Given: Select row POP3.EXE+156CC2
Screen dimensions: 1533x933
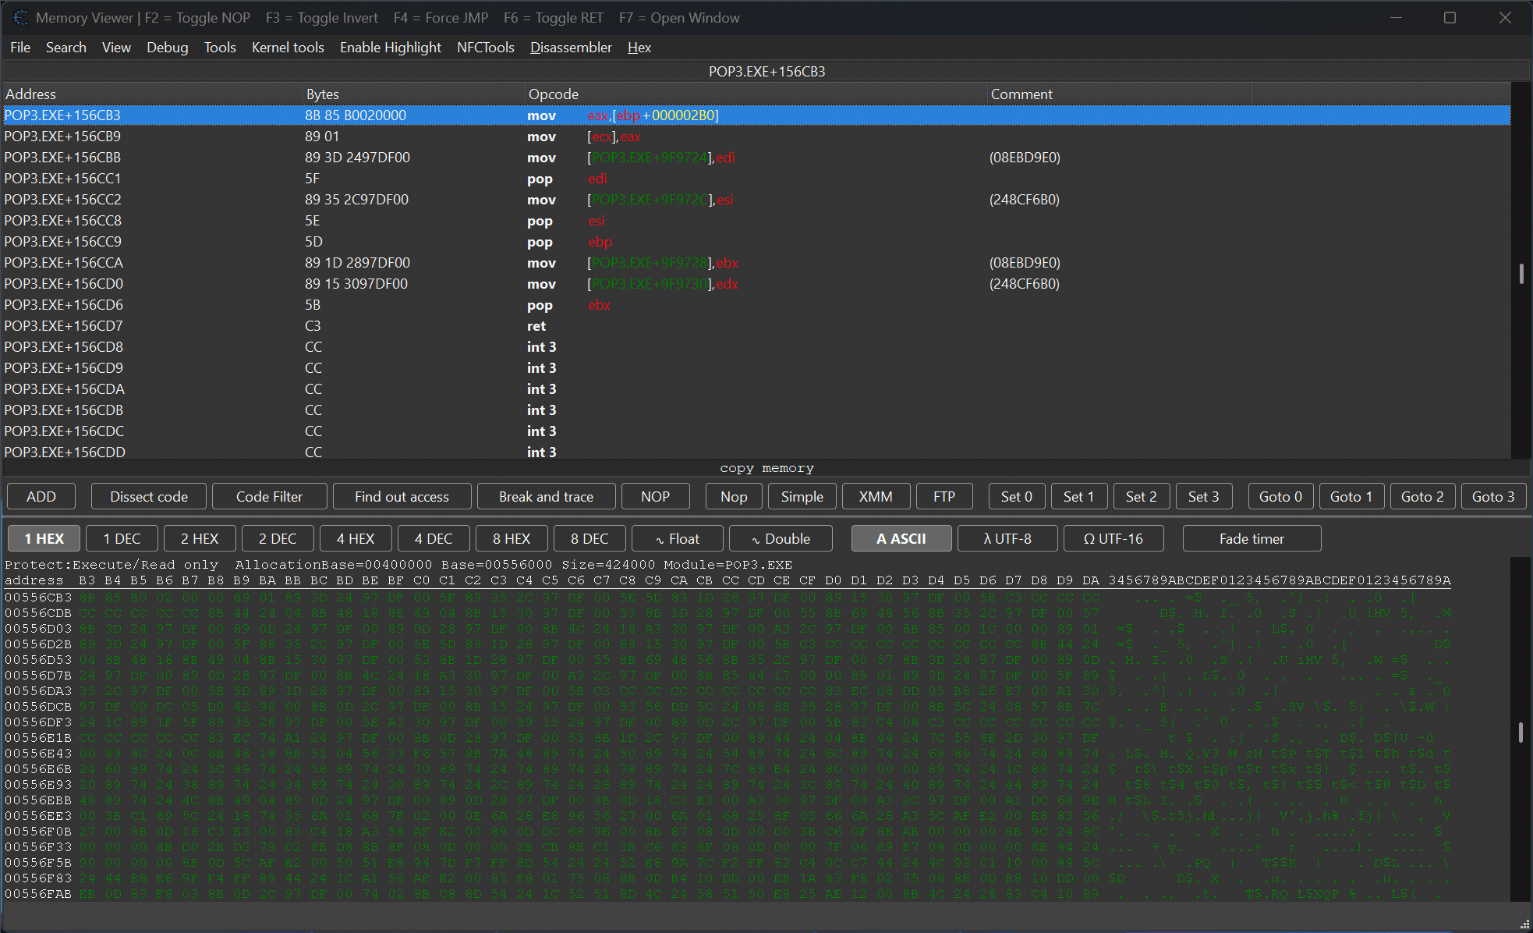Looking at the screenshot, I should [756, 199].
